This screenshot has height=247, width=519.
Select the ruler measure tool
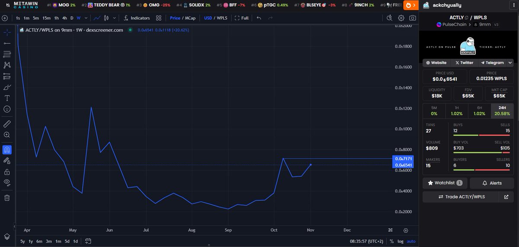[7, 124]
